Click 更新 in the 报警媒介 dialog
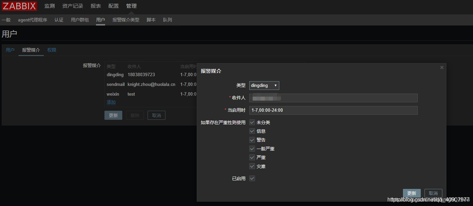 click(x=412, y=193)
